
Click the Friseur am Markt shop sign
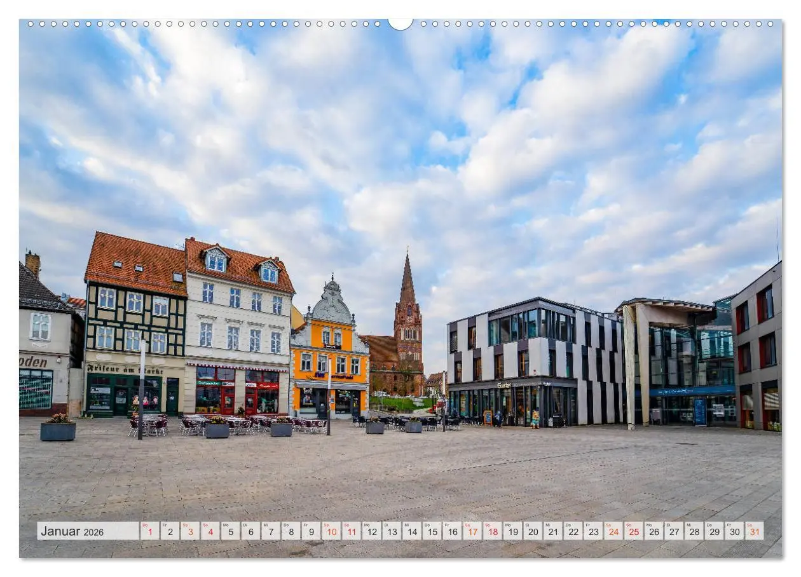(x=125, y=369)
